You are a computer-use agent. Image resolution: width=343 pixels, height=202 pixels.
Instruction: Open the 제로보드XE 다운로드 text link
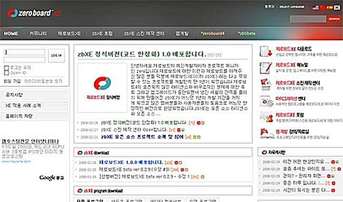click(293, 49)
